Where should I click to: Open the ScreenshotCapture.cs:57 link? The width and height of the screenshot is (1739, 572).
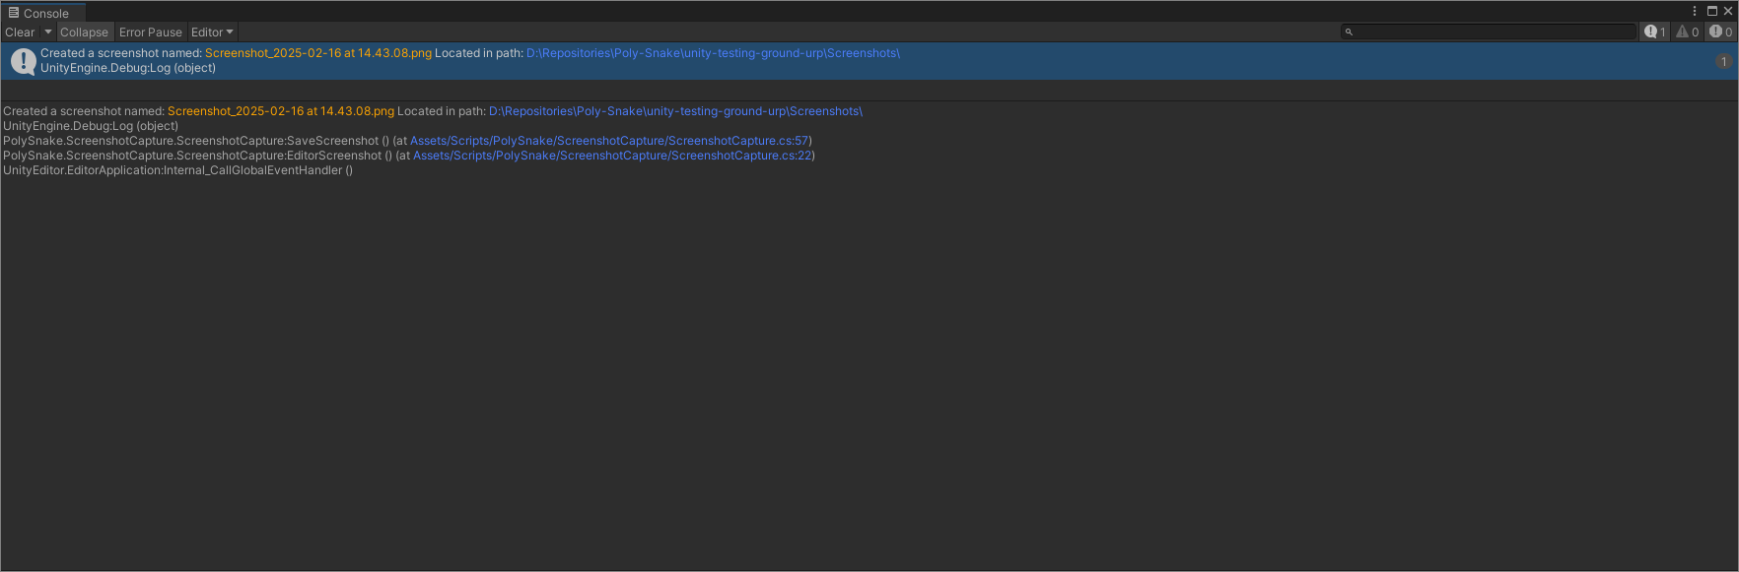coord(609,141)
